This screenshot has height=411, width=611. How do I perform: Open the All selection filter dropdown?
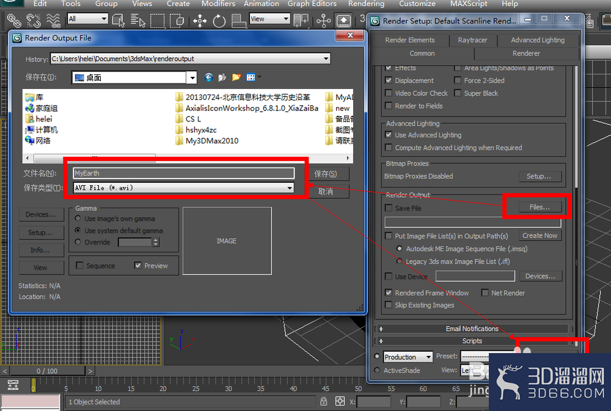click(104, 19)
